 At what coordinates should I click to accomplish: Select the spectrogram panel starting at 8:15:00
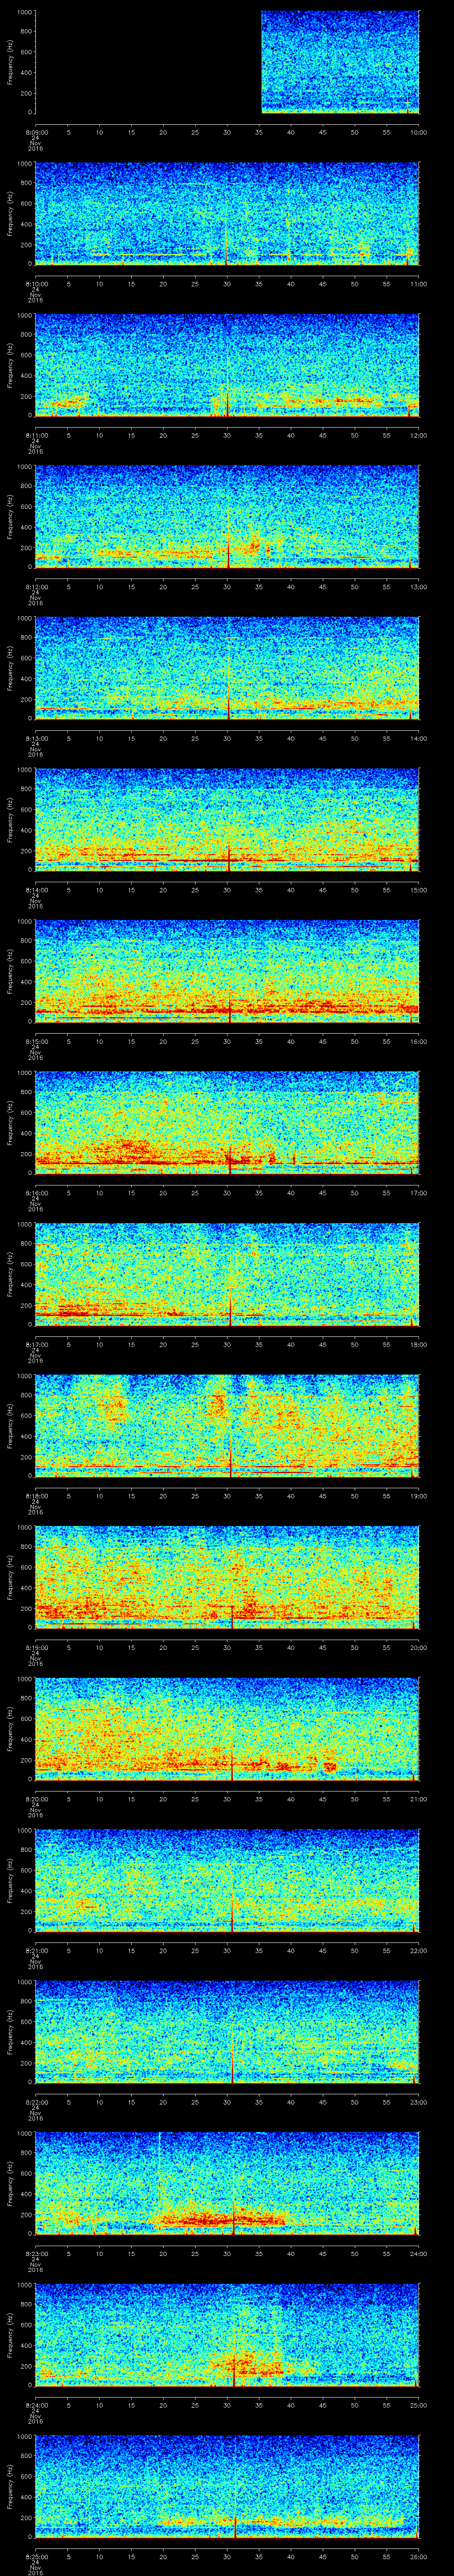click(x=227, y=971)
